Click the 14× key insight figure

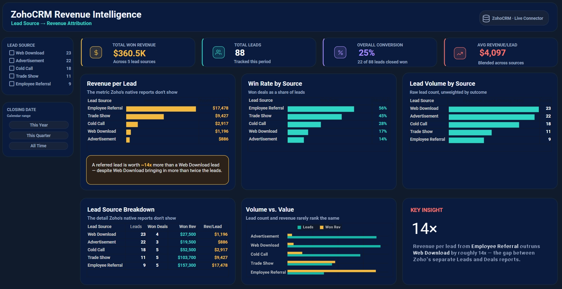(x=424, y=229)
